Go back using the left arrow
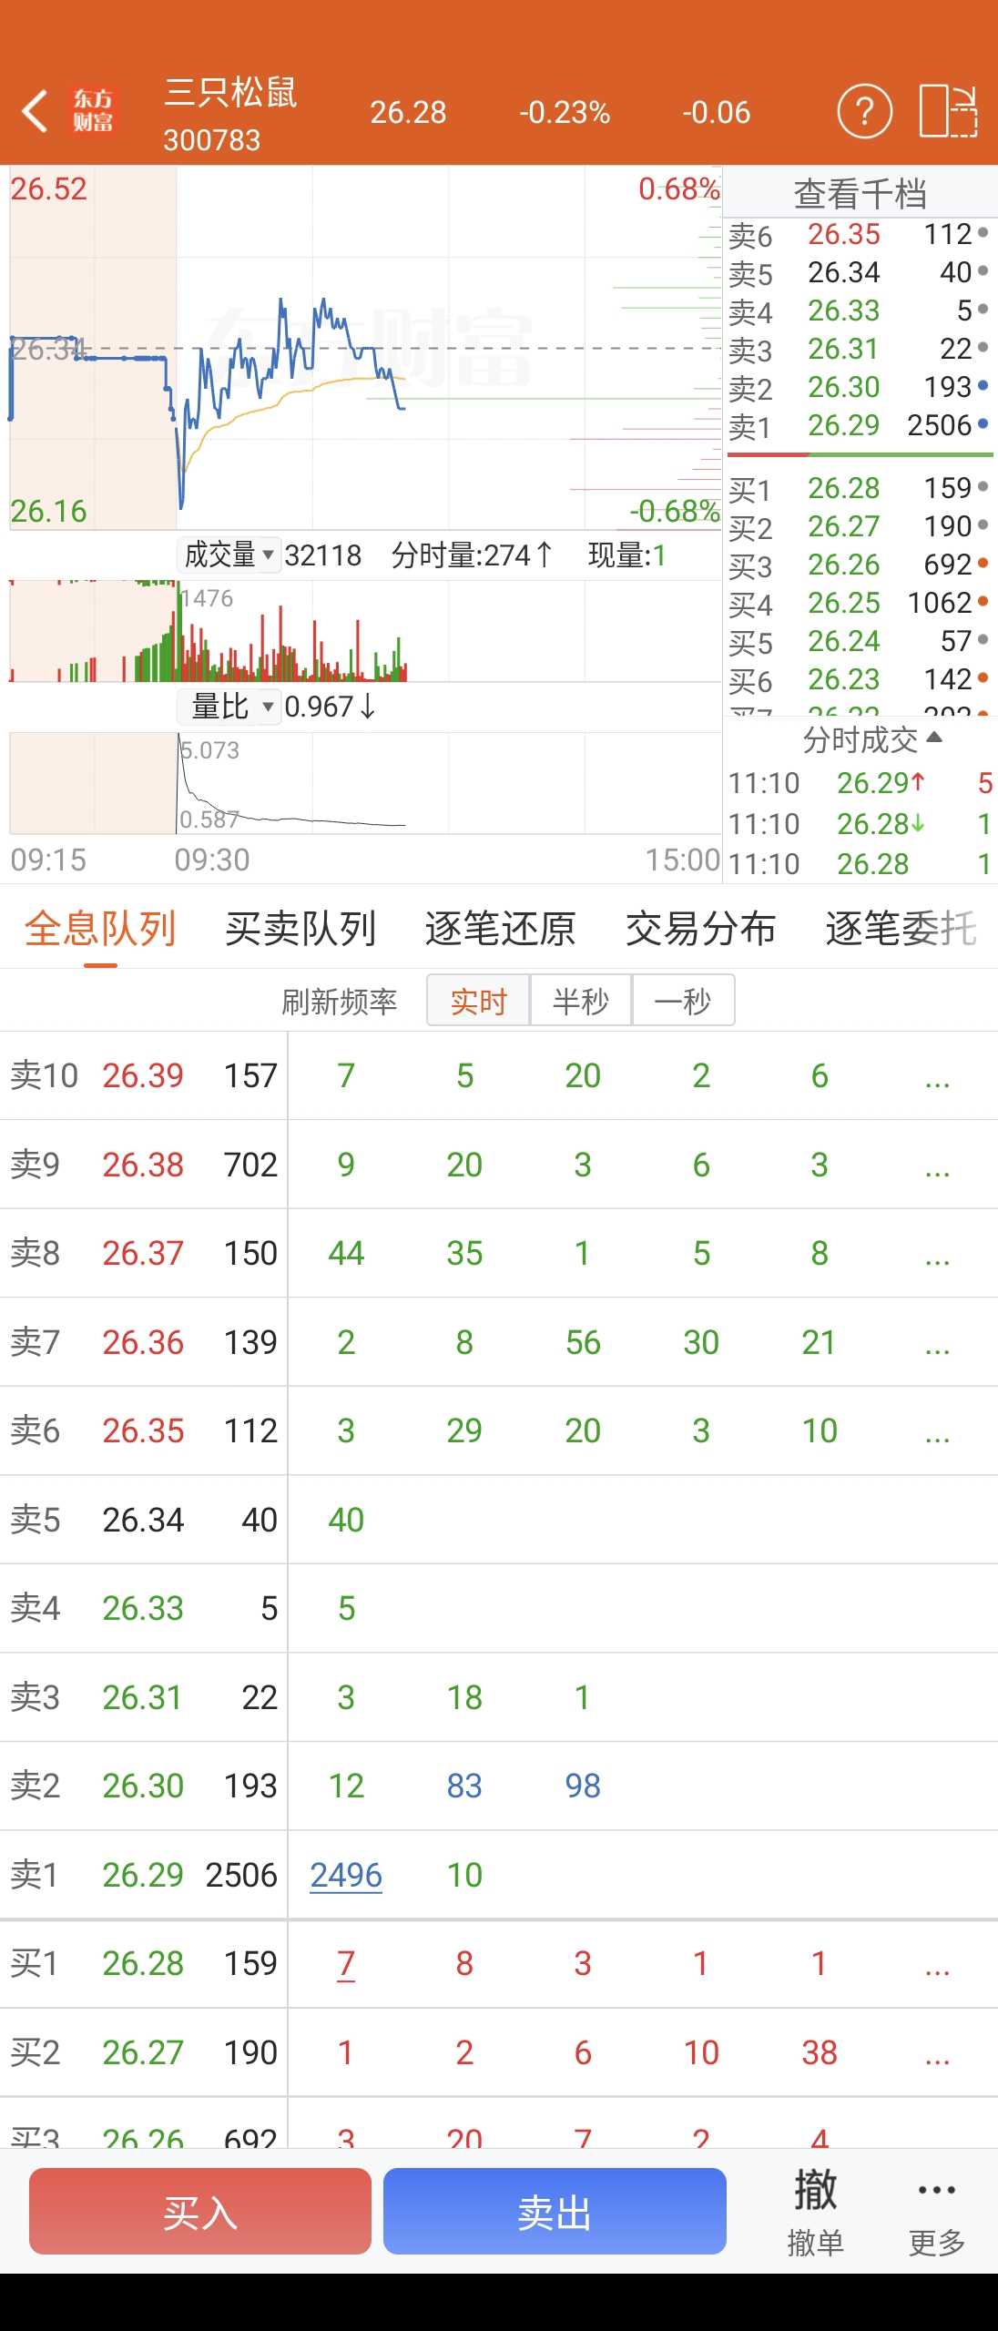The height and width of the screenshot is (2331, 998). click(35, 111)
